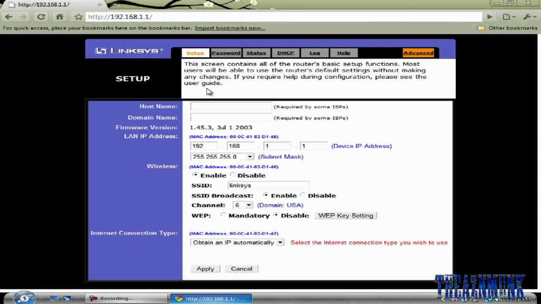Click the fourth LAN IP octet field
Image resolution: width=541 pixels, height=304 pixels.
point(314,146)
